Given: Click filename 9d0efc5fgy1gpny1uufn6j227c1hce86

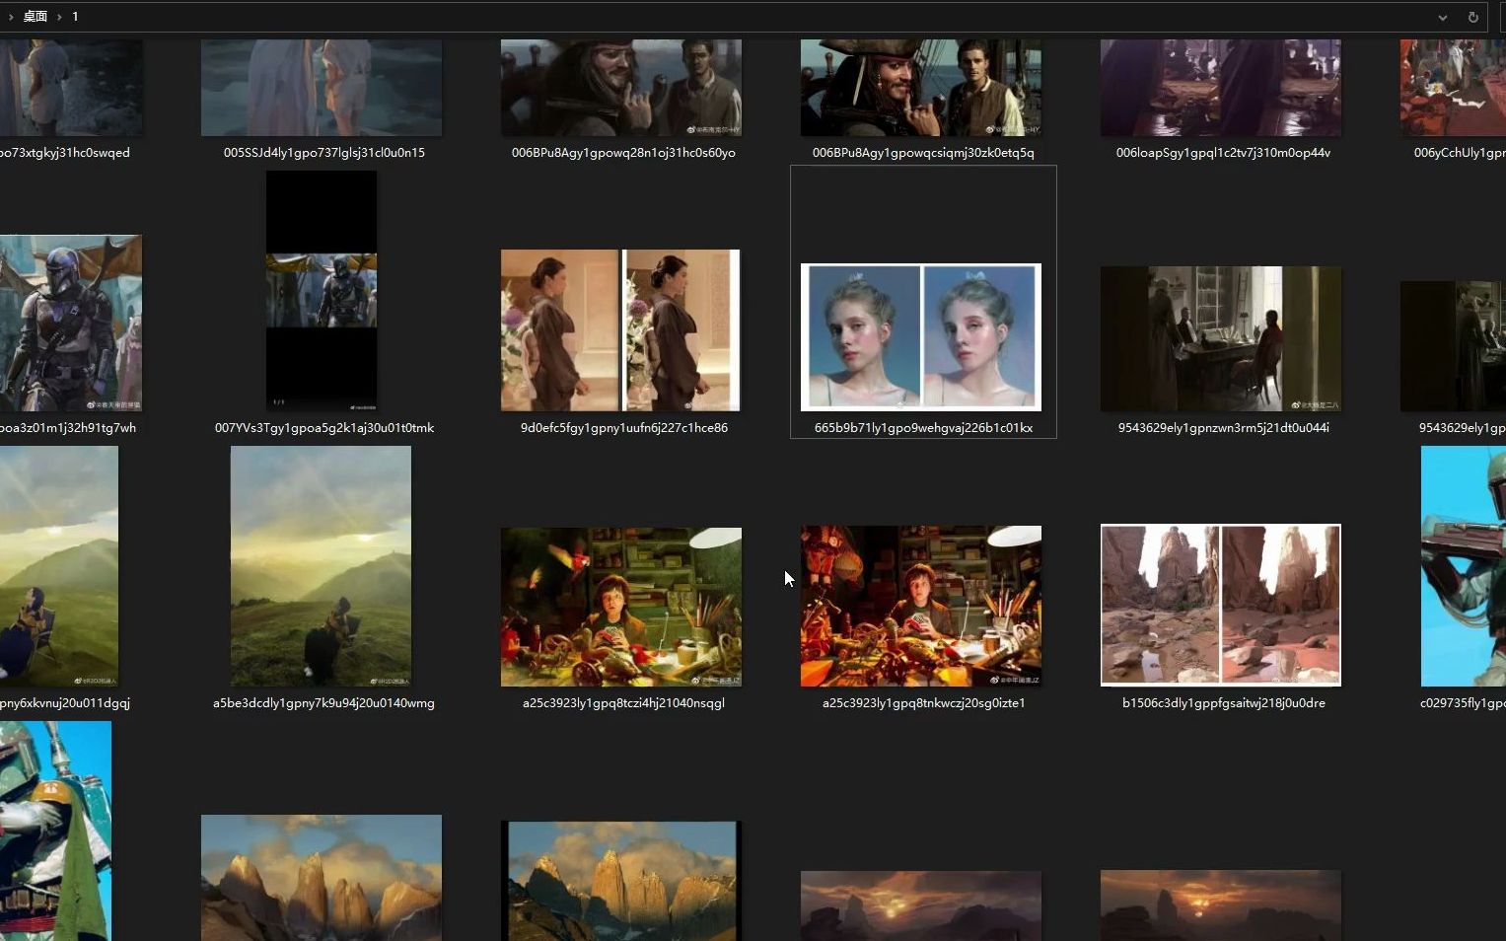Looking at the screenshot, I should pyautogui.click(x=623, y=428).
